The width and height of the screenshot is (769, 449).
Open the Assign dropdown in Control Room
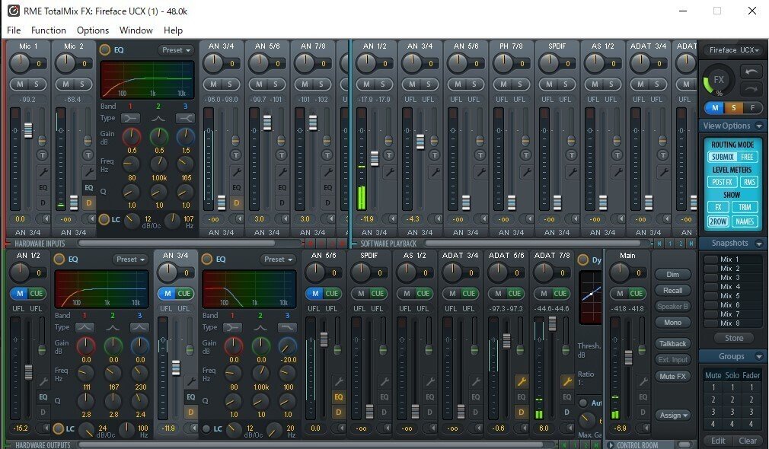674,416
